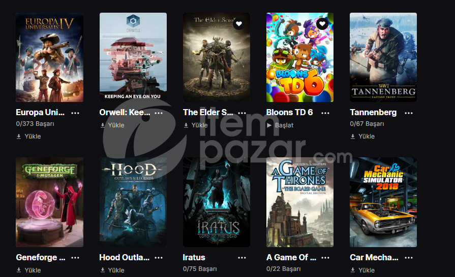This screenshot has height=277, width=455.
Task: Open three-dot menu for The Elder Scrolls
Action: (242, 113)
